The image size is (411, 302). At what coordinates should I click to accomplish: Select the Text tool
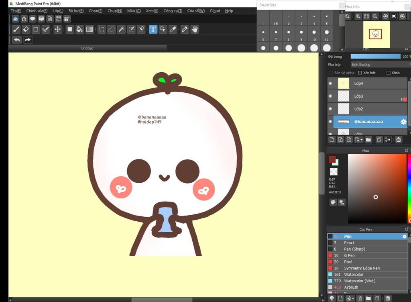coord(153,29)
